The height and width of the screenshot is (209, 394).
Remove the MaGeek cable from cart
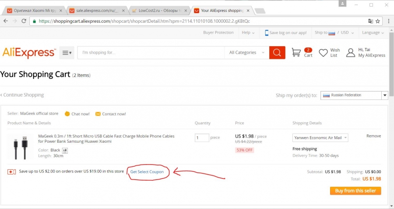point(373,136)
